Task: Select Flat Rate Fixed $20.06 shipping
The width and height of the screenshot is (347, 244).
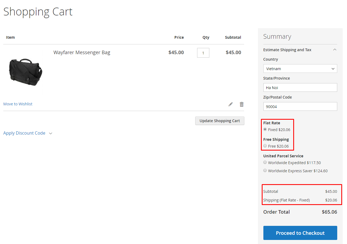Action: click(265, 129)
